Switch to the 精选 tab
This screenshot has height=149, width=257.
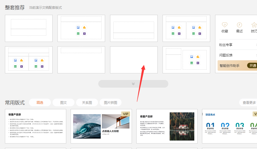pyautogui.click(x=40, y=103)
